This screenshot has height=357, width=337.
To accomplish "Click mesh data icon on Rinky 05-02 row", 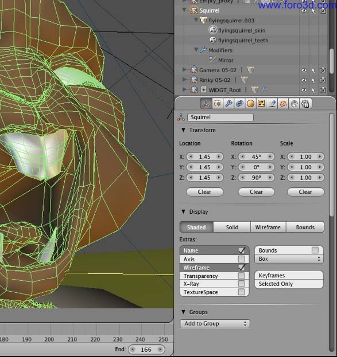I will coord(244,80).
